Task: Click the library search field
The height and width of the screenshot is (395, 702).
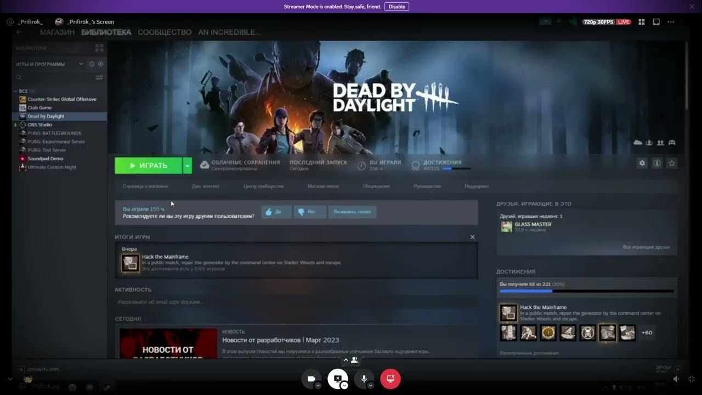Action: point(54,77)
